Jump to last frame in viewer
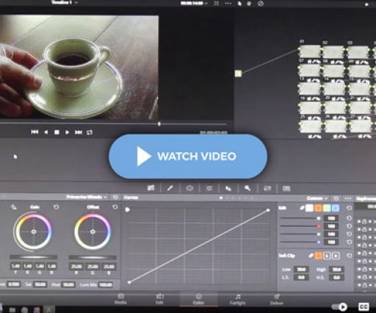This screenshot has height=313, width=376. click(x=79, y=132)
